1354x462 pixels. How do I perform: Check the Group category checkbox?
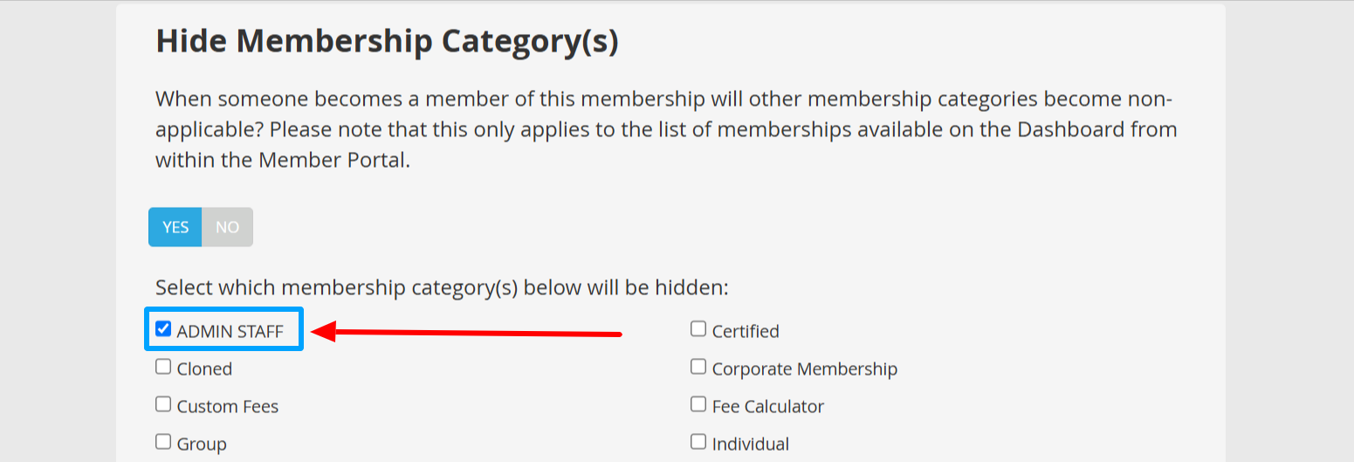point(163,442)
